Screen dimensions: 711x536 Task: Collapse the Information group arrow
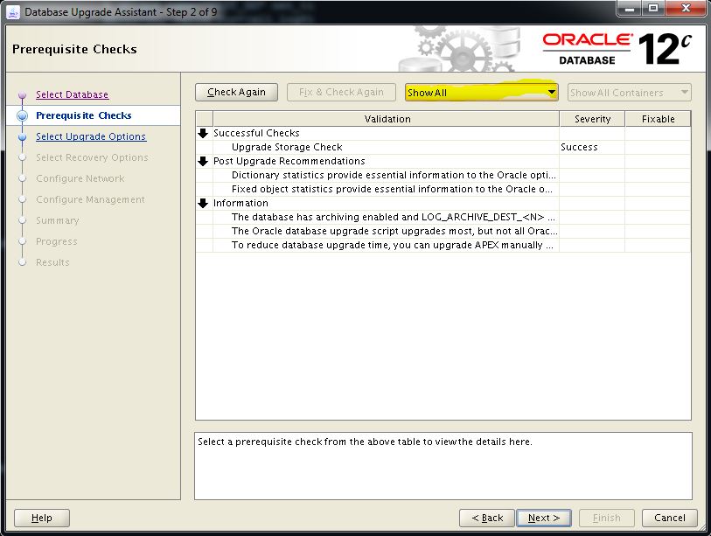(x=204, y=204)
